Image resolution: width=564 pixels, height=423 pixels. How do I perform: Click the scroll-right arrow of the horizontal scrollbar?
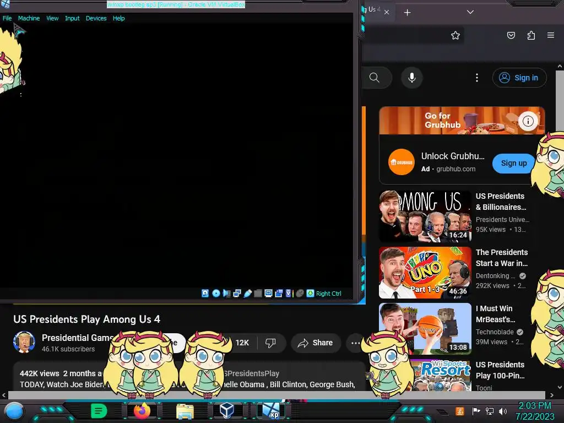551,395
